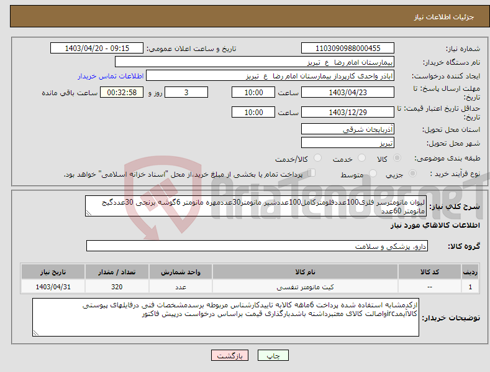Click the ساعت باقی مانده label
Viewport: 490px width, 372px height.
tap(70, 93)
